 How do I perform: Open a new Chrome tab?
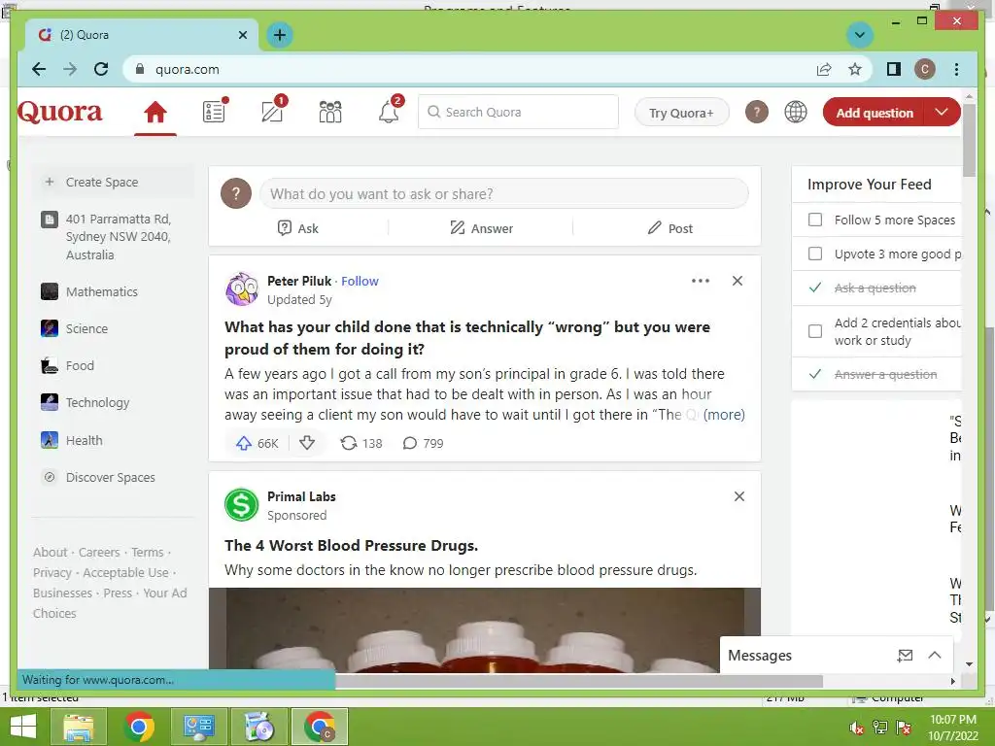click(280, 34)
